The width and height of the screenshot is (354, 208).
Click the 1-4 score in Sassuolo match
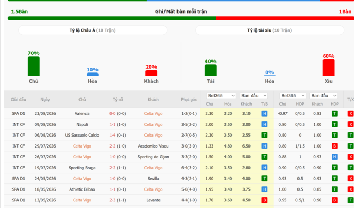tap(112, 135)
